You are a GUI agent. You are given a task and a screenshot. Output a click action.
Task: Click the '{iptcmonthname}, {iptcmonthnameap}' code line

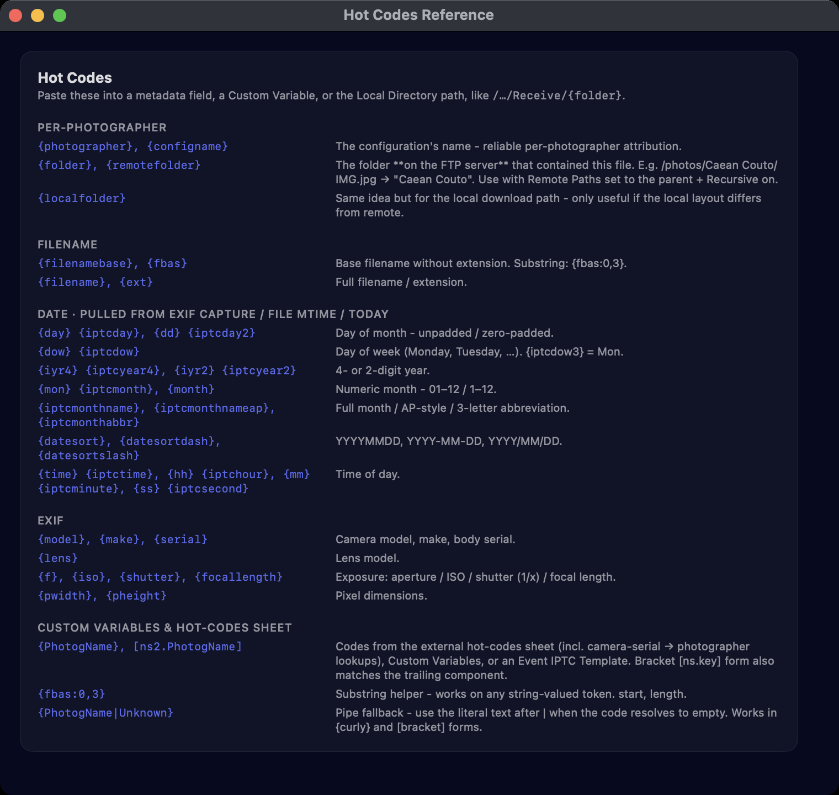coord(156,408)
